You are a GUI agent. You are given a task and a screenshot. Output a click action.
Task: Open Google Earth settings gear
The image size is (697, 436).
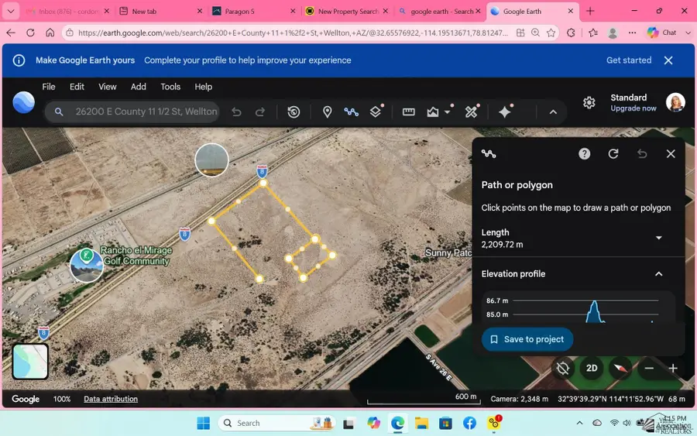(x=589, y=103)
